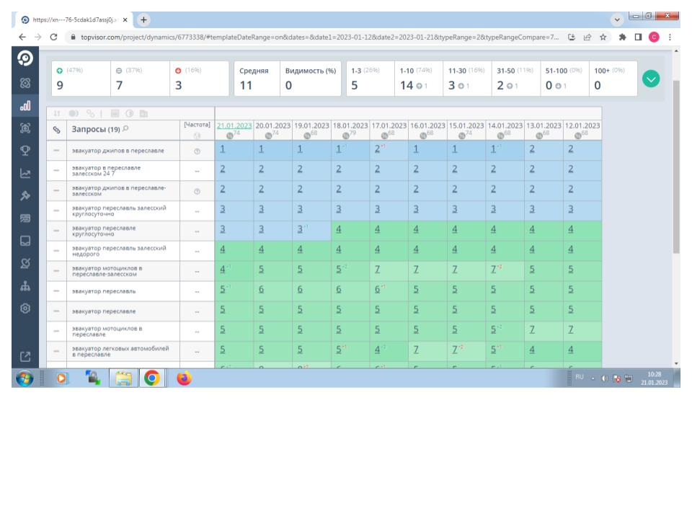This screenshot has width=692, height=519.
Task: Open the 21.01.2023 date column link
Action: tap(234, 125)
